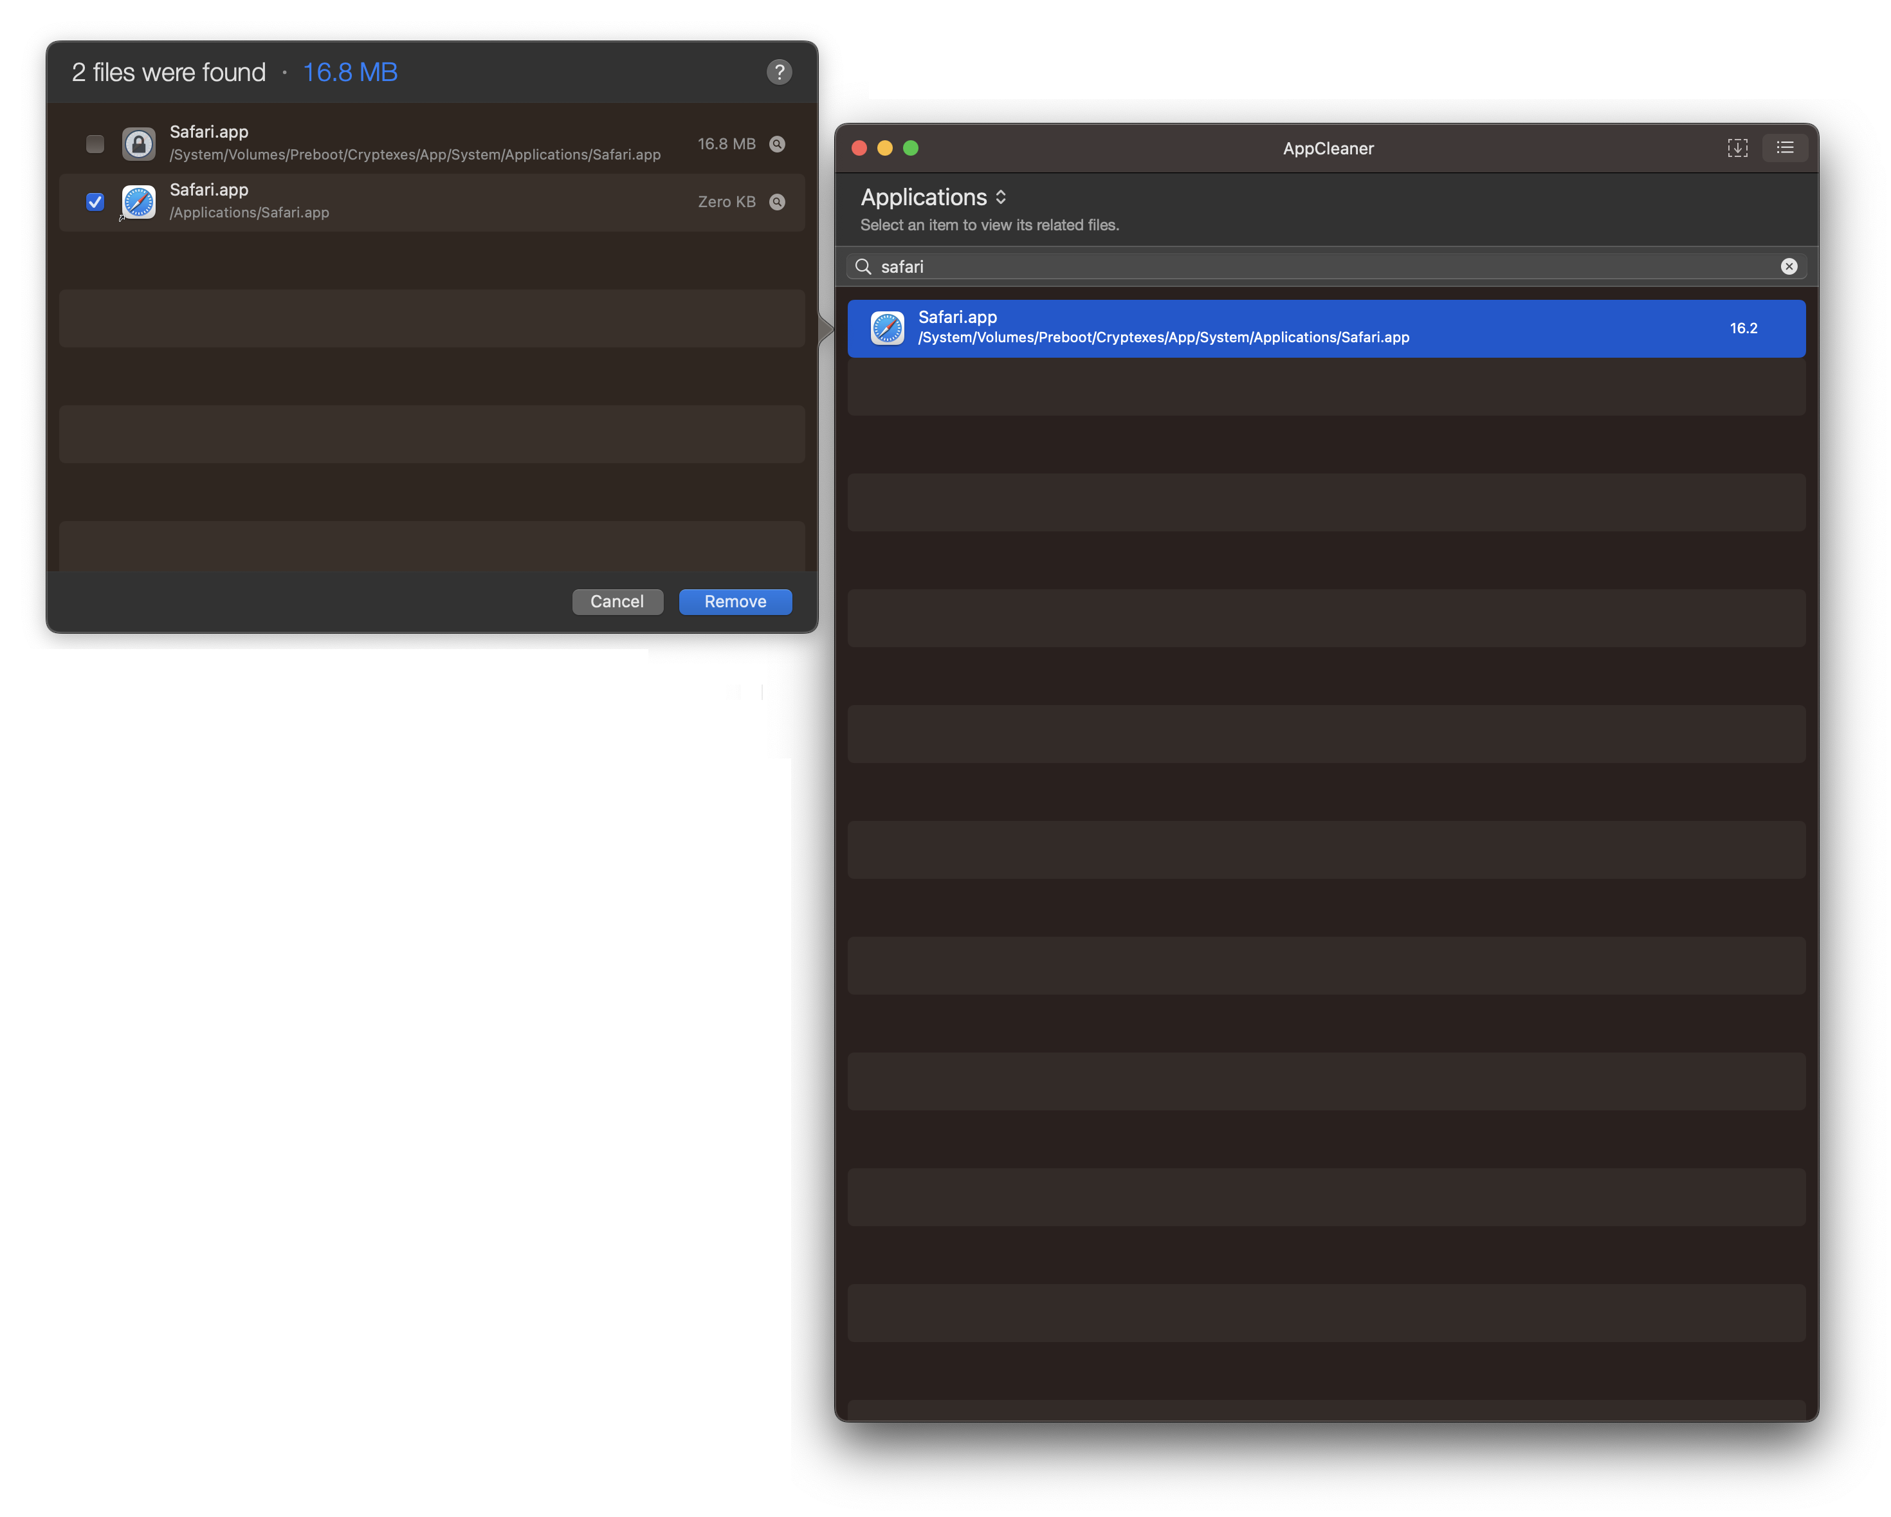This screenshot has height=1517, width=1891.
Task: Open the Applications category dropdown in AppCleaner
Action: click(x=934, y=198)
